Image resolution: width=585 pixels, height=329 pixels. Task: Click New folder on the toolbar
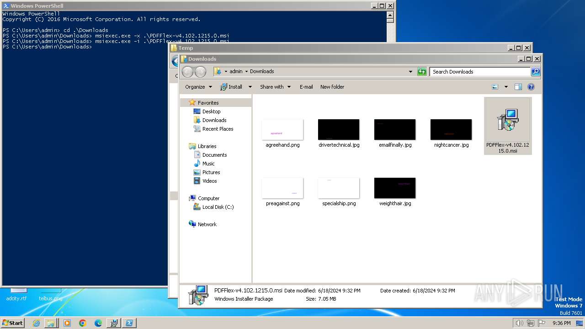point(332,87)
